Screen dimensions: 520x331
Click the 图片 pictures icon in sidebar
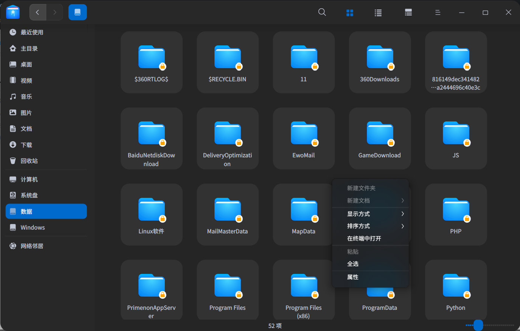pyautogui.click(x=13, y=112)
